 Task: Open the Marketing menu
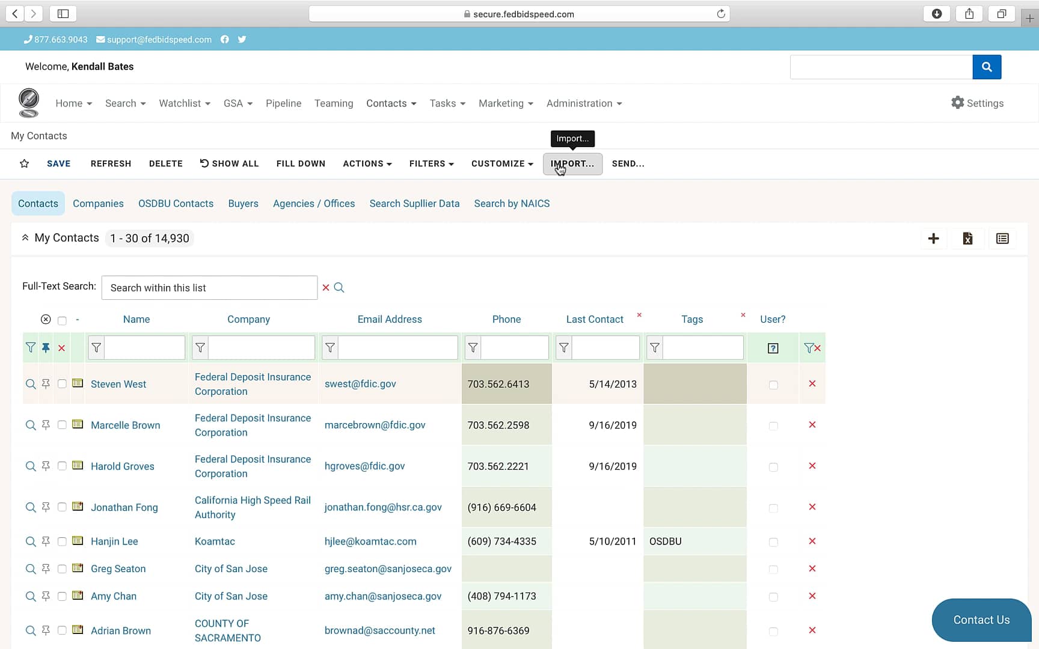[x=504, y=103]
